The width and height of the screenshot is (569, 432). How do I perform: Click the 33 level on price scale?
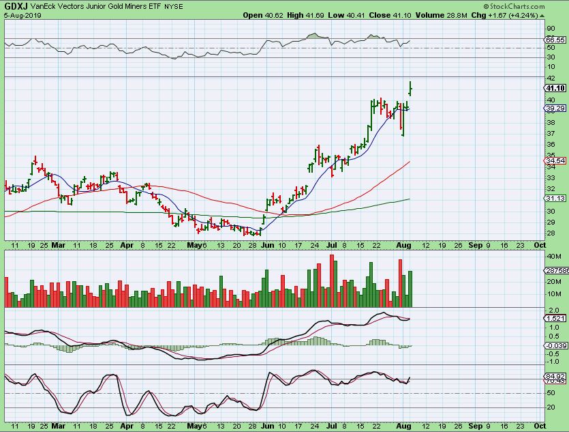point(551,177)
